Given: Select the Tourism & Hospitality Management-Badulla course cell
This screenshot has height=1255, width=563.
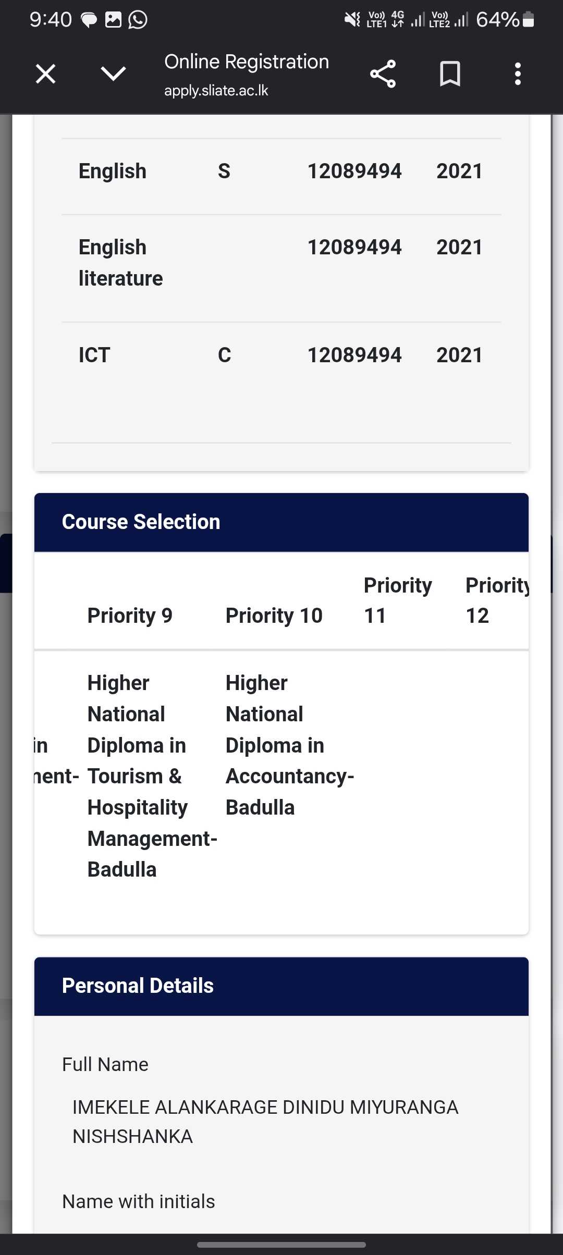Looking at the screenshot, I should click(x=152, y=776).
